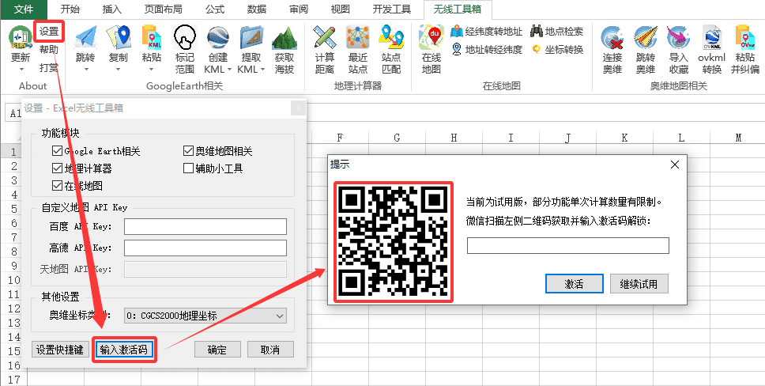Click the 粘贴并纠偏 icon

click(745, 38)
